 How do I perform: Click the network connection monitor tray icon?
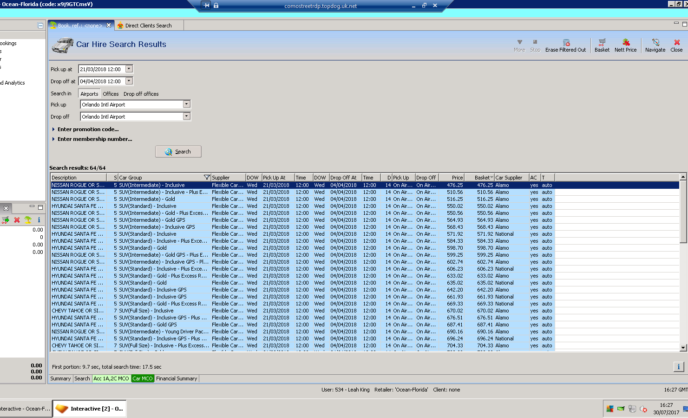pos(632,409)
